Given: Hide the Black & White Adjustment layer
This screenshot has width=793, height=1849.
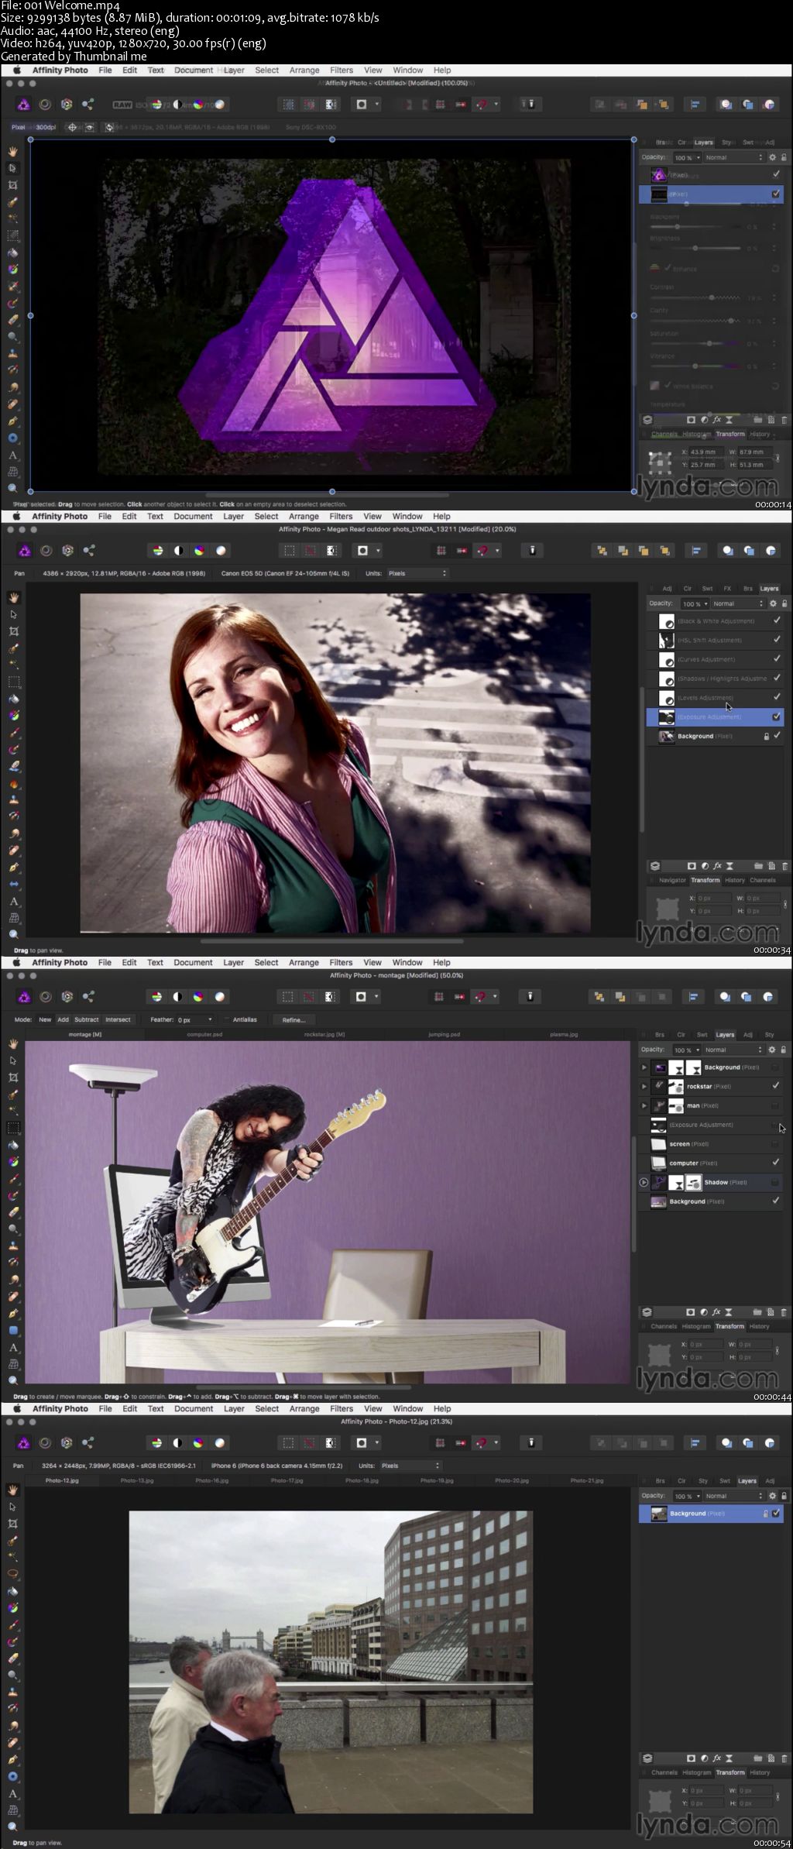Looking at the screenshot, I should pos(776,620).
